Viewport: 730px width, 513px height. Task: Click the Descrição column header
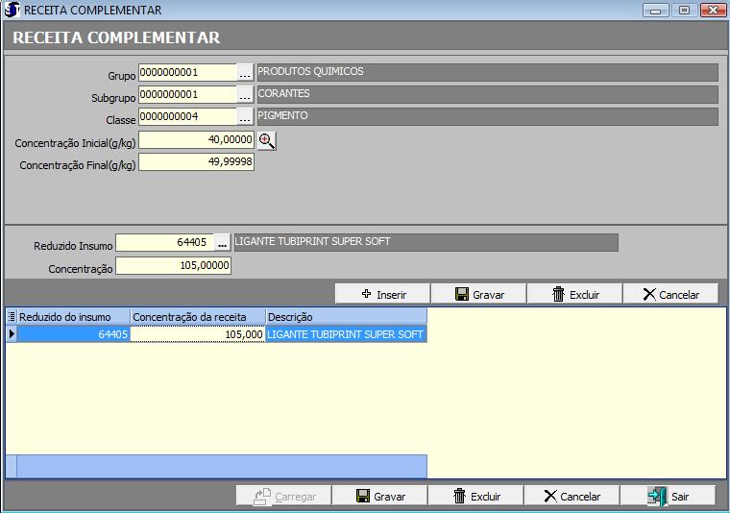pos(346,317)
